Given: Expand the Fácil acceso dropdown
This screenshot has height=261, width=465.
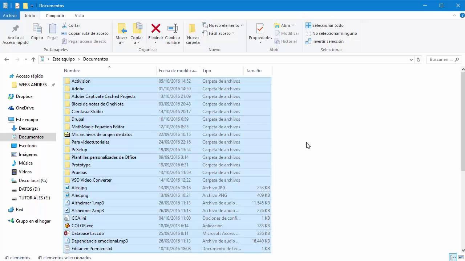Looking at the screenshot, I should pos(218,33).
